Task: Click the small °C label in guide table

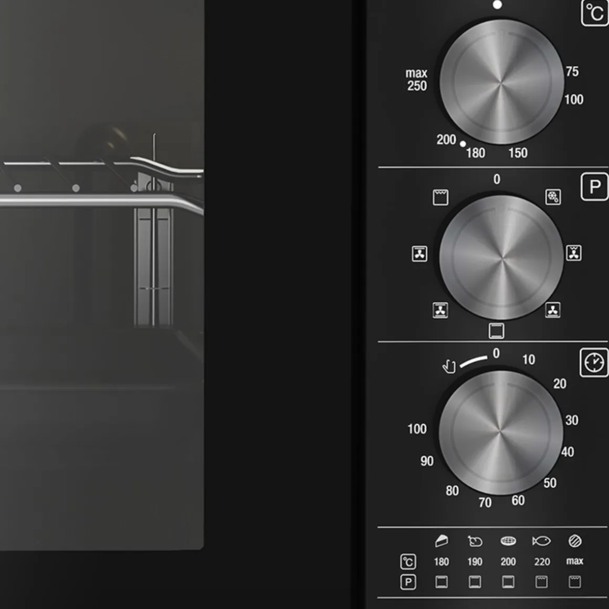Action: point(408,562)
